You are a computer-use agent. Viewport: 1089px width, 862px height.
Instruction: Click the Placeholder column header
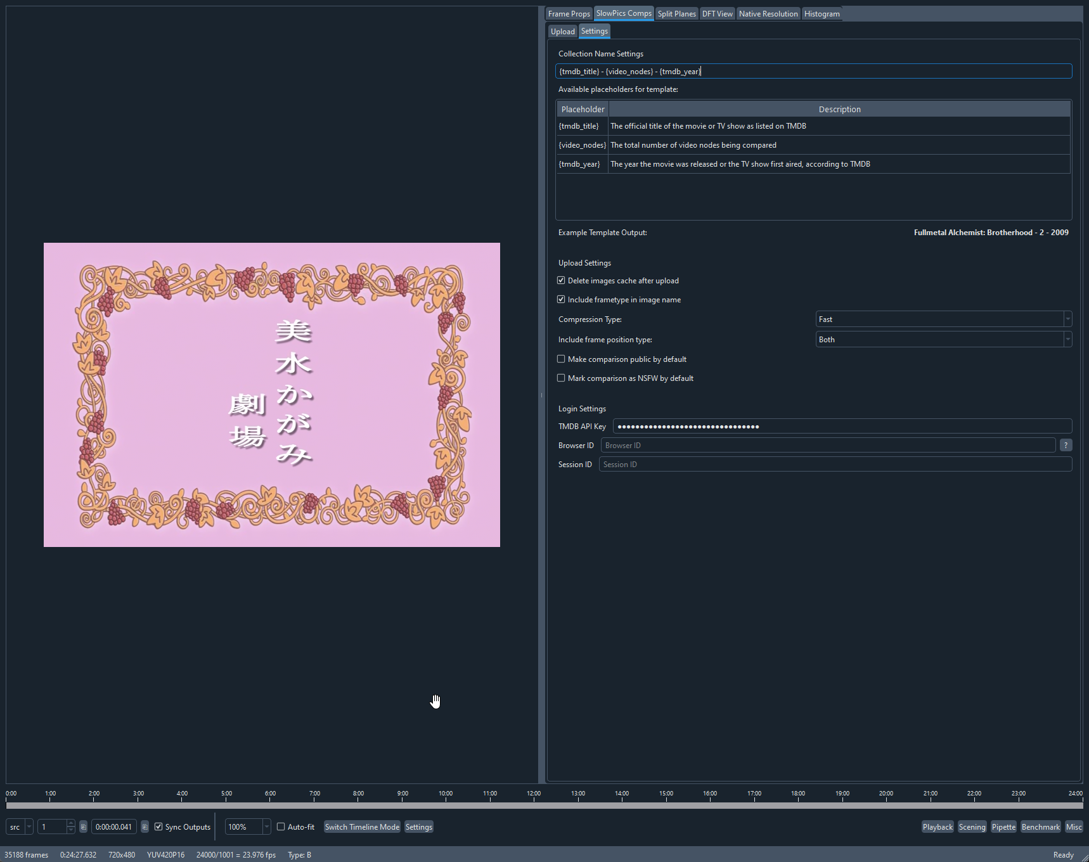point(583,109)
